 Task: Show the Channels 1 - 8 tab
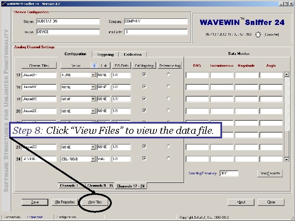71,185
